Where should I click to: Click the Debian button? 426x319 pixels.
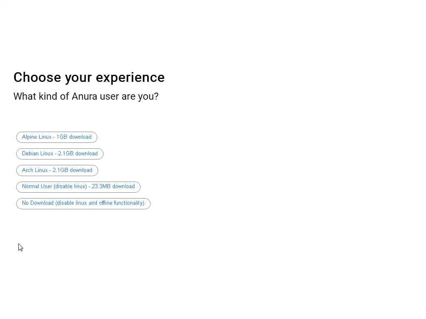tap(60, 154)
